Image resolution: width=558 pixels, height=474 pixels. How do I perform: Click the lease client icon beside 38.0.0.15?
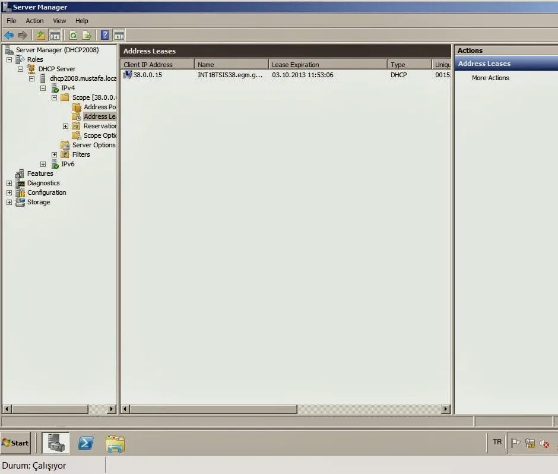click(128, 75)
